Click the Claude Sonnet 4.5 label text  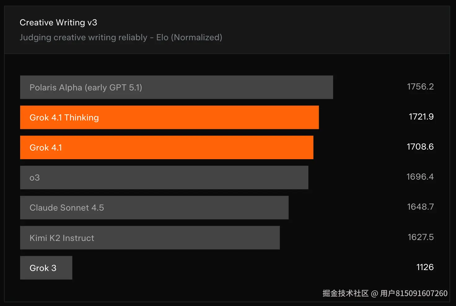(67, 208)
